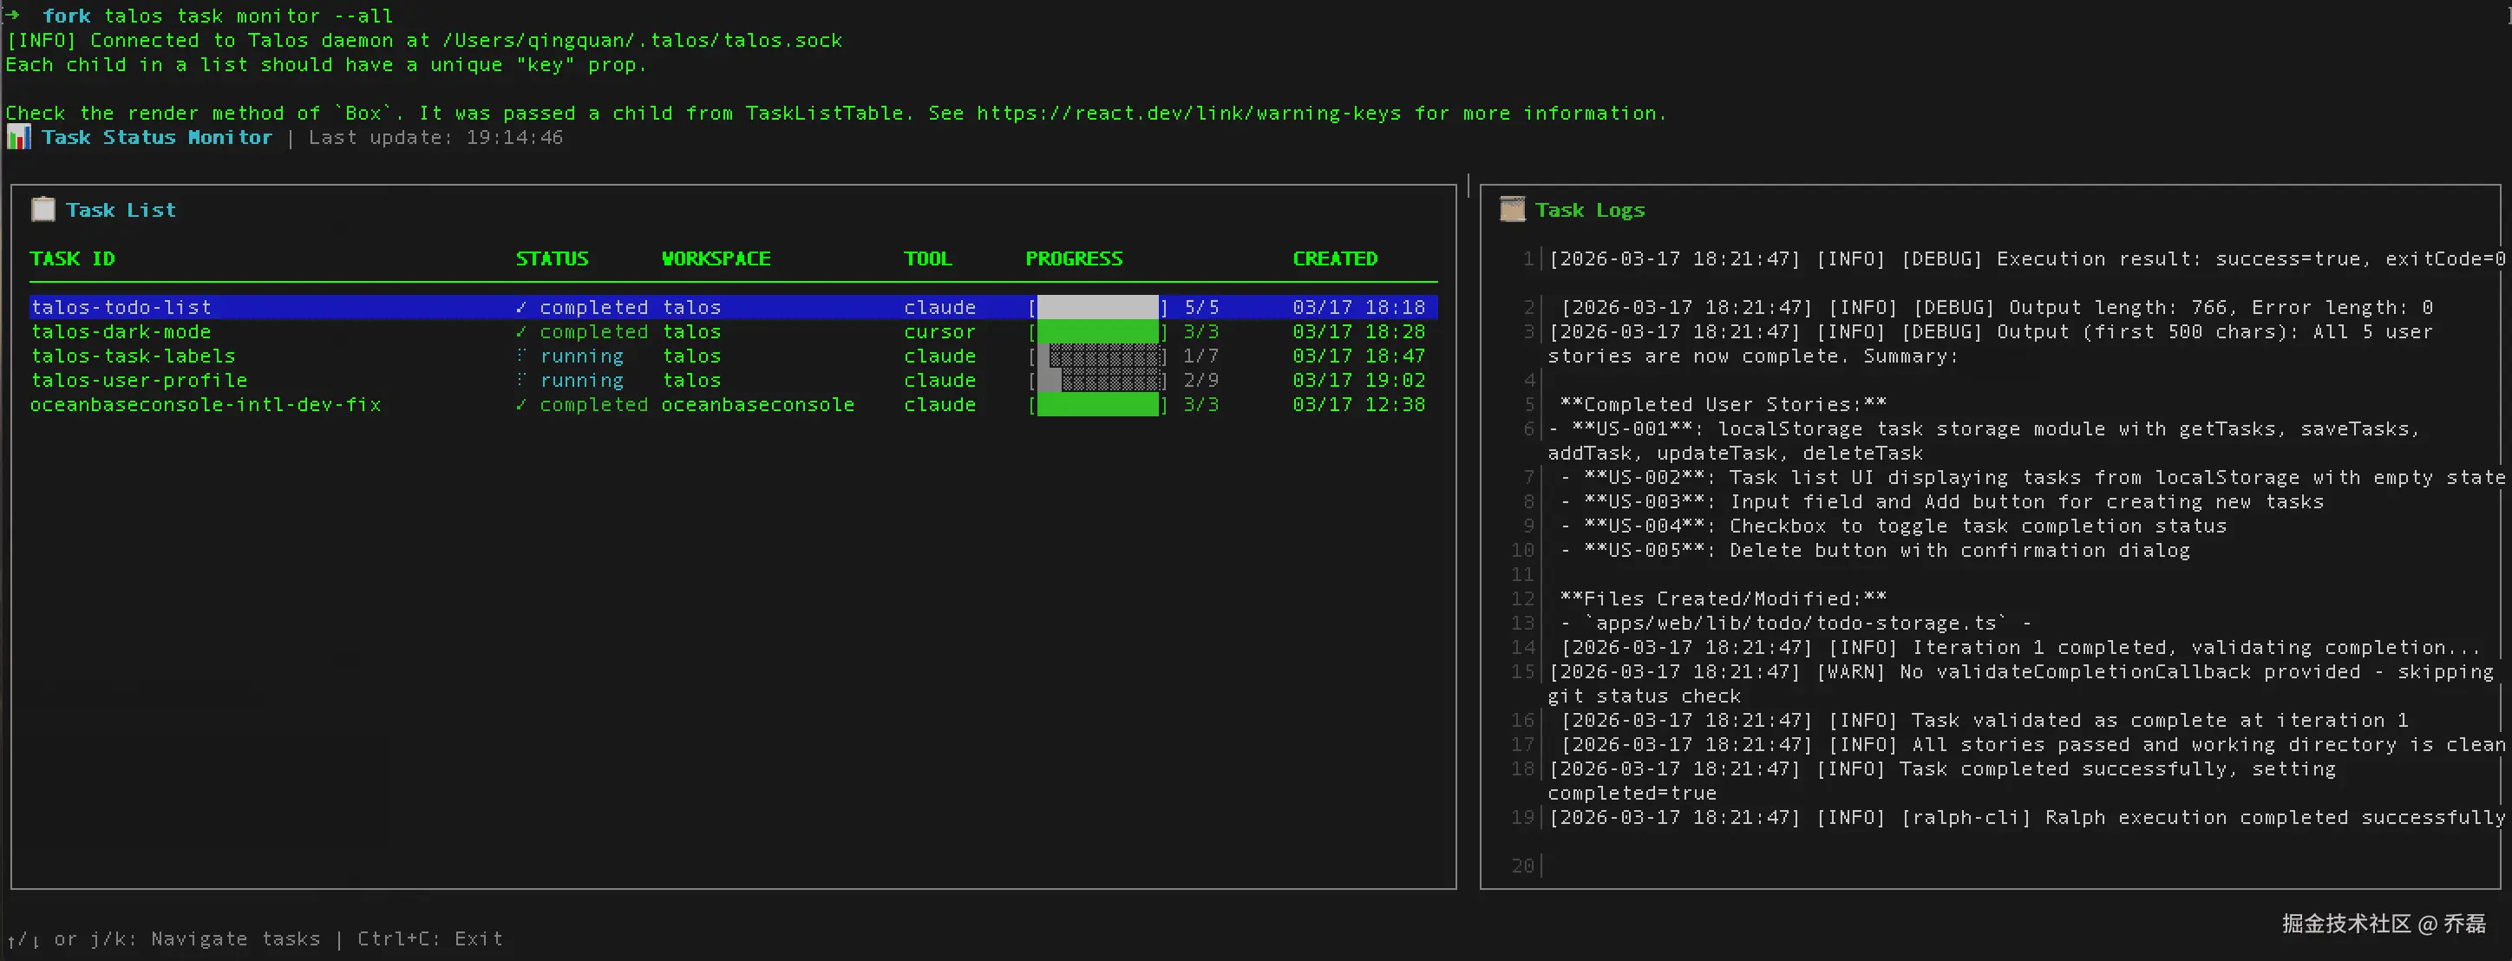The image size is (2512, 961).
Task: Click the running spinner for talos-task-labels
Action: click(520, 356)
